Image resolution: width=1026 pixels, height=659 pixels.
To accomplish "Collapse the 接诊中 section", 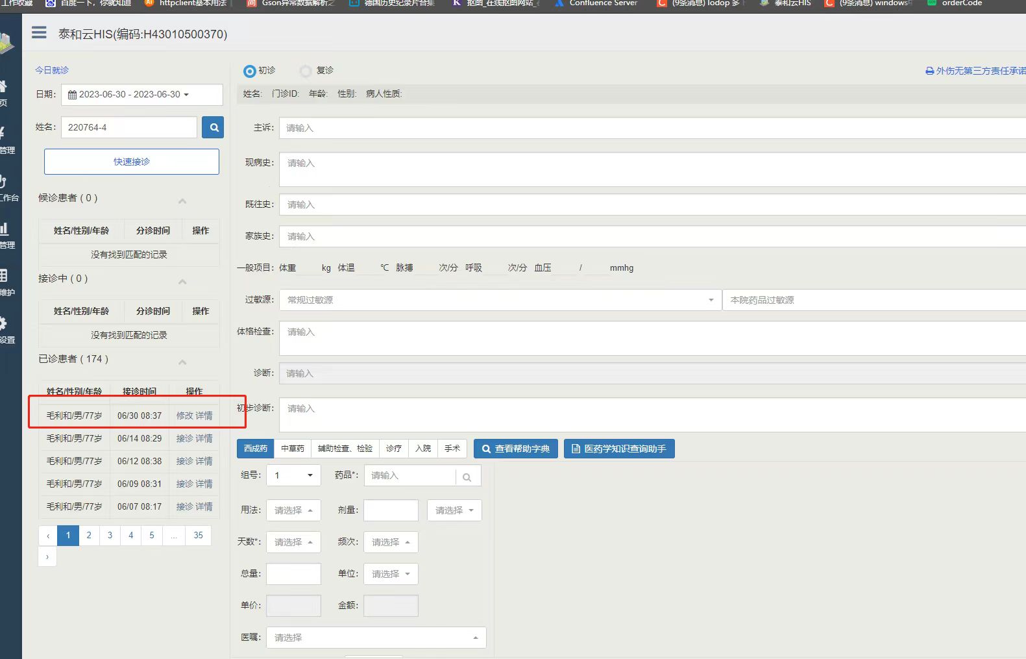I will click(x=182, y=282).
